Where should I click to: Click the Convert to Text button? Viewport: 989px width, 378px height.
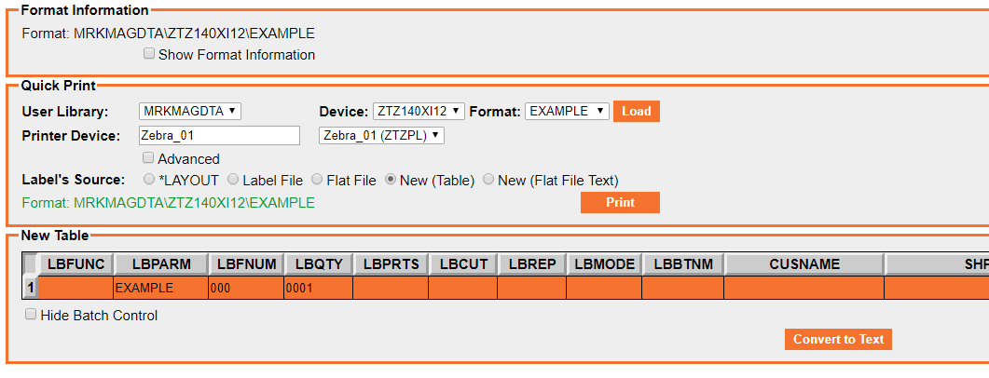pyautogui.click(x=838, y=339)
